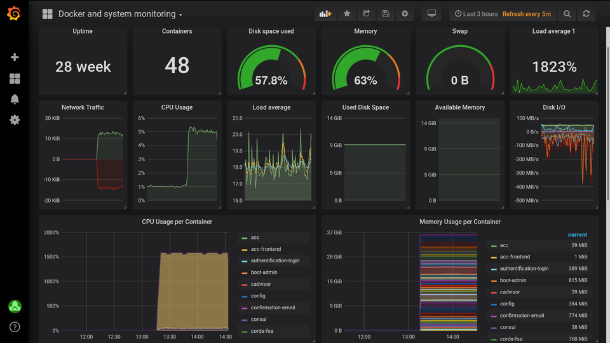The height and width of the screenshot is (343, 610).
Task: Refresh the dashboard with refresh button
Action: tap(586, 14)
